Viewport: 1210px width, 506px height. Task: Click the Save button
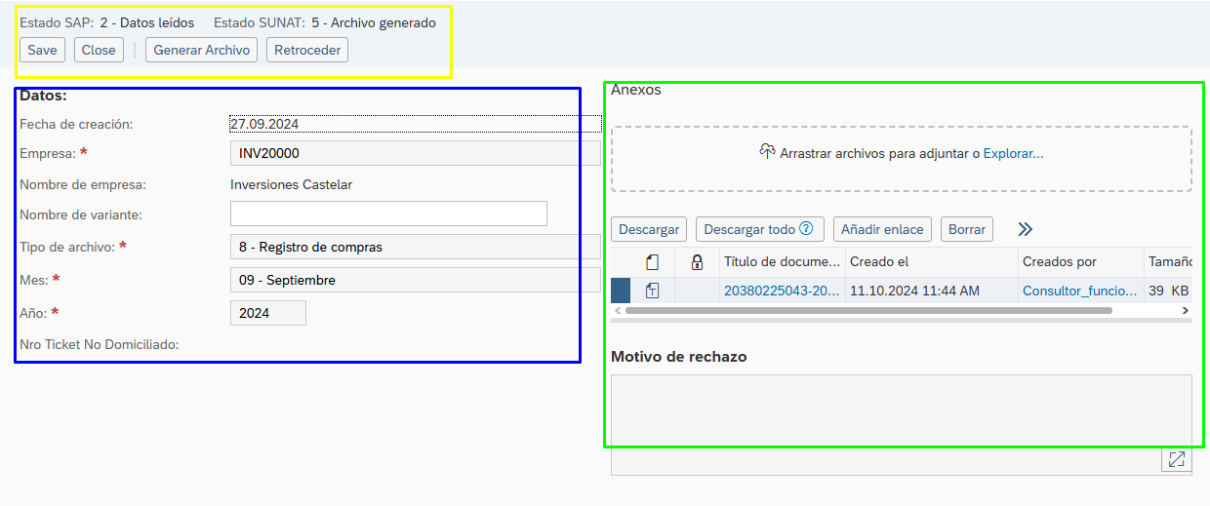pos(42,50)
